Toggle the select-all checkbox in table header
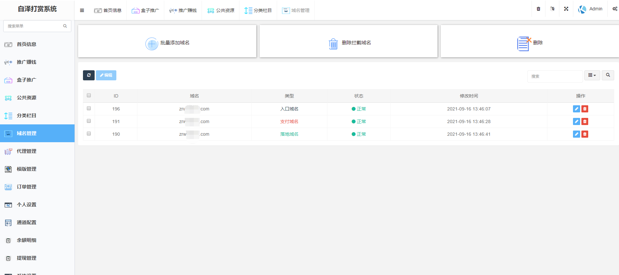Viewport: 619px width, 275px height. 89,96
